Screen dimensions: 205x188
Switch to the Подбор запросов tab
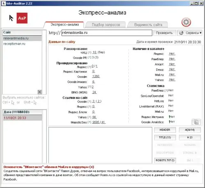click(106, 25)
